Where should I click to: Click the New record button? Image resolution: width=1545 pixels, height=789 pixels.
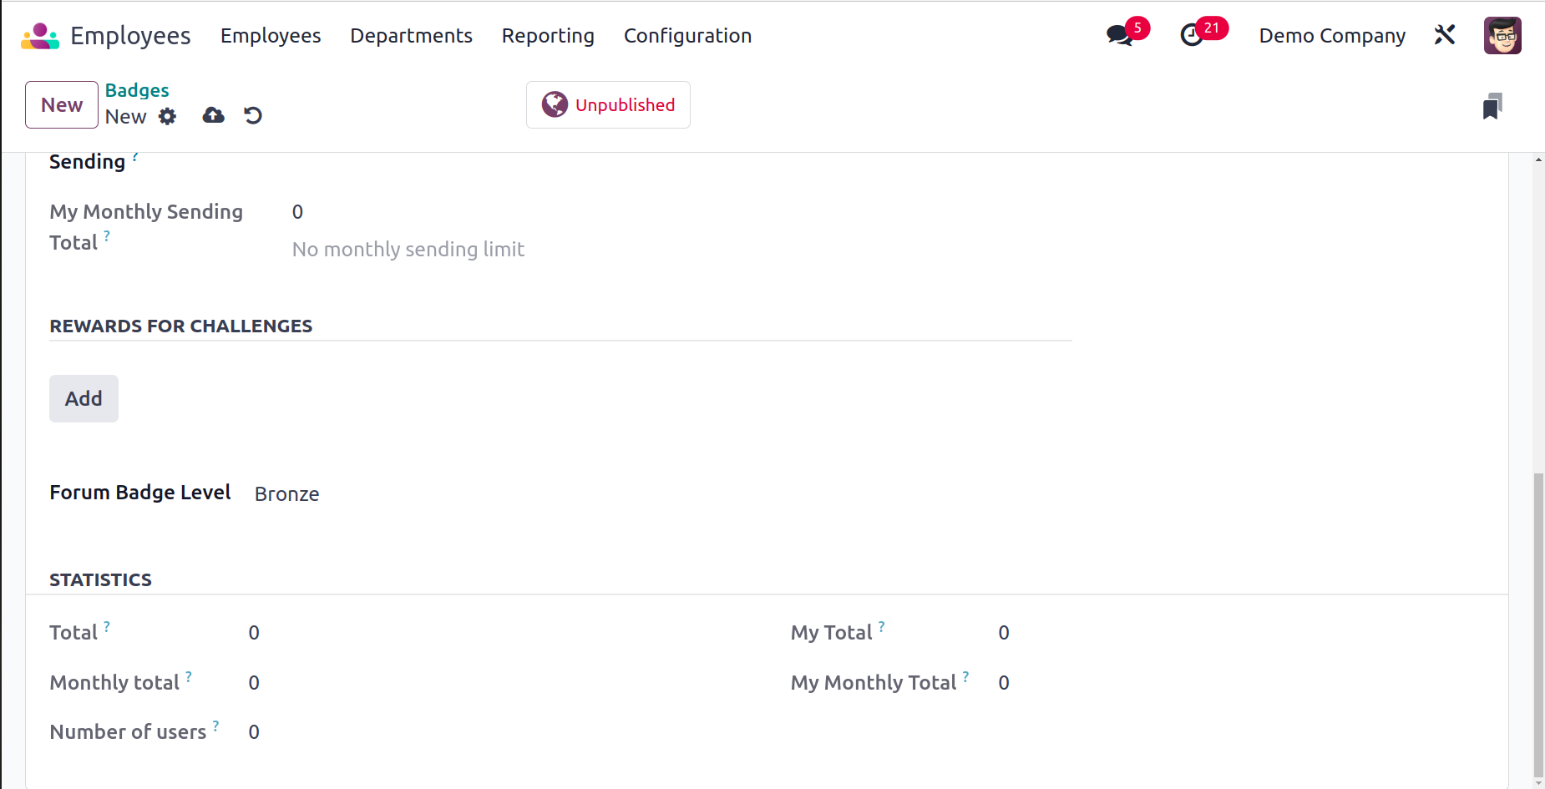pyautogui.click(x=62, y=104)
